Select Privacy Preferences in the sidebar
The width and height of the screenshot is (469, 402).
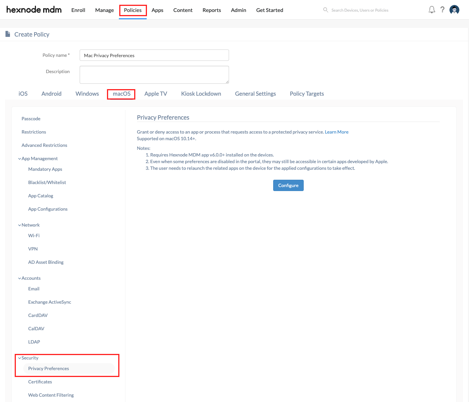[69, 368]
